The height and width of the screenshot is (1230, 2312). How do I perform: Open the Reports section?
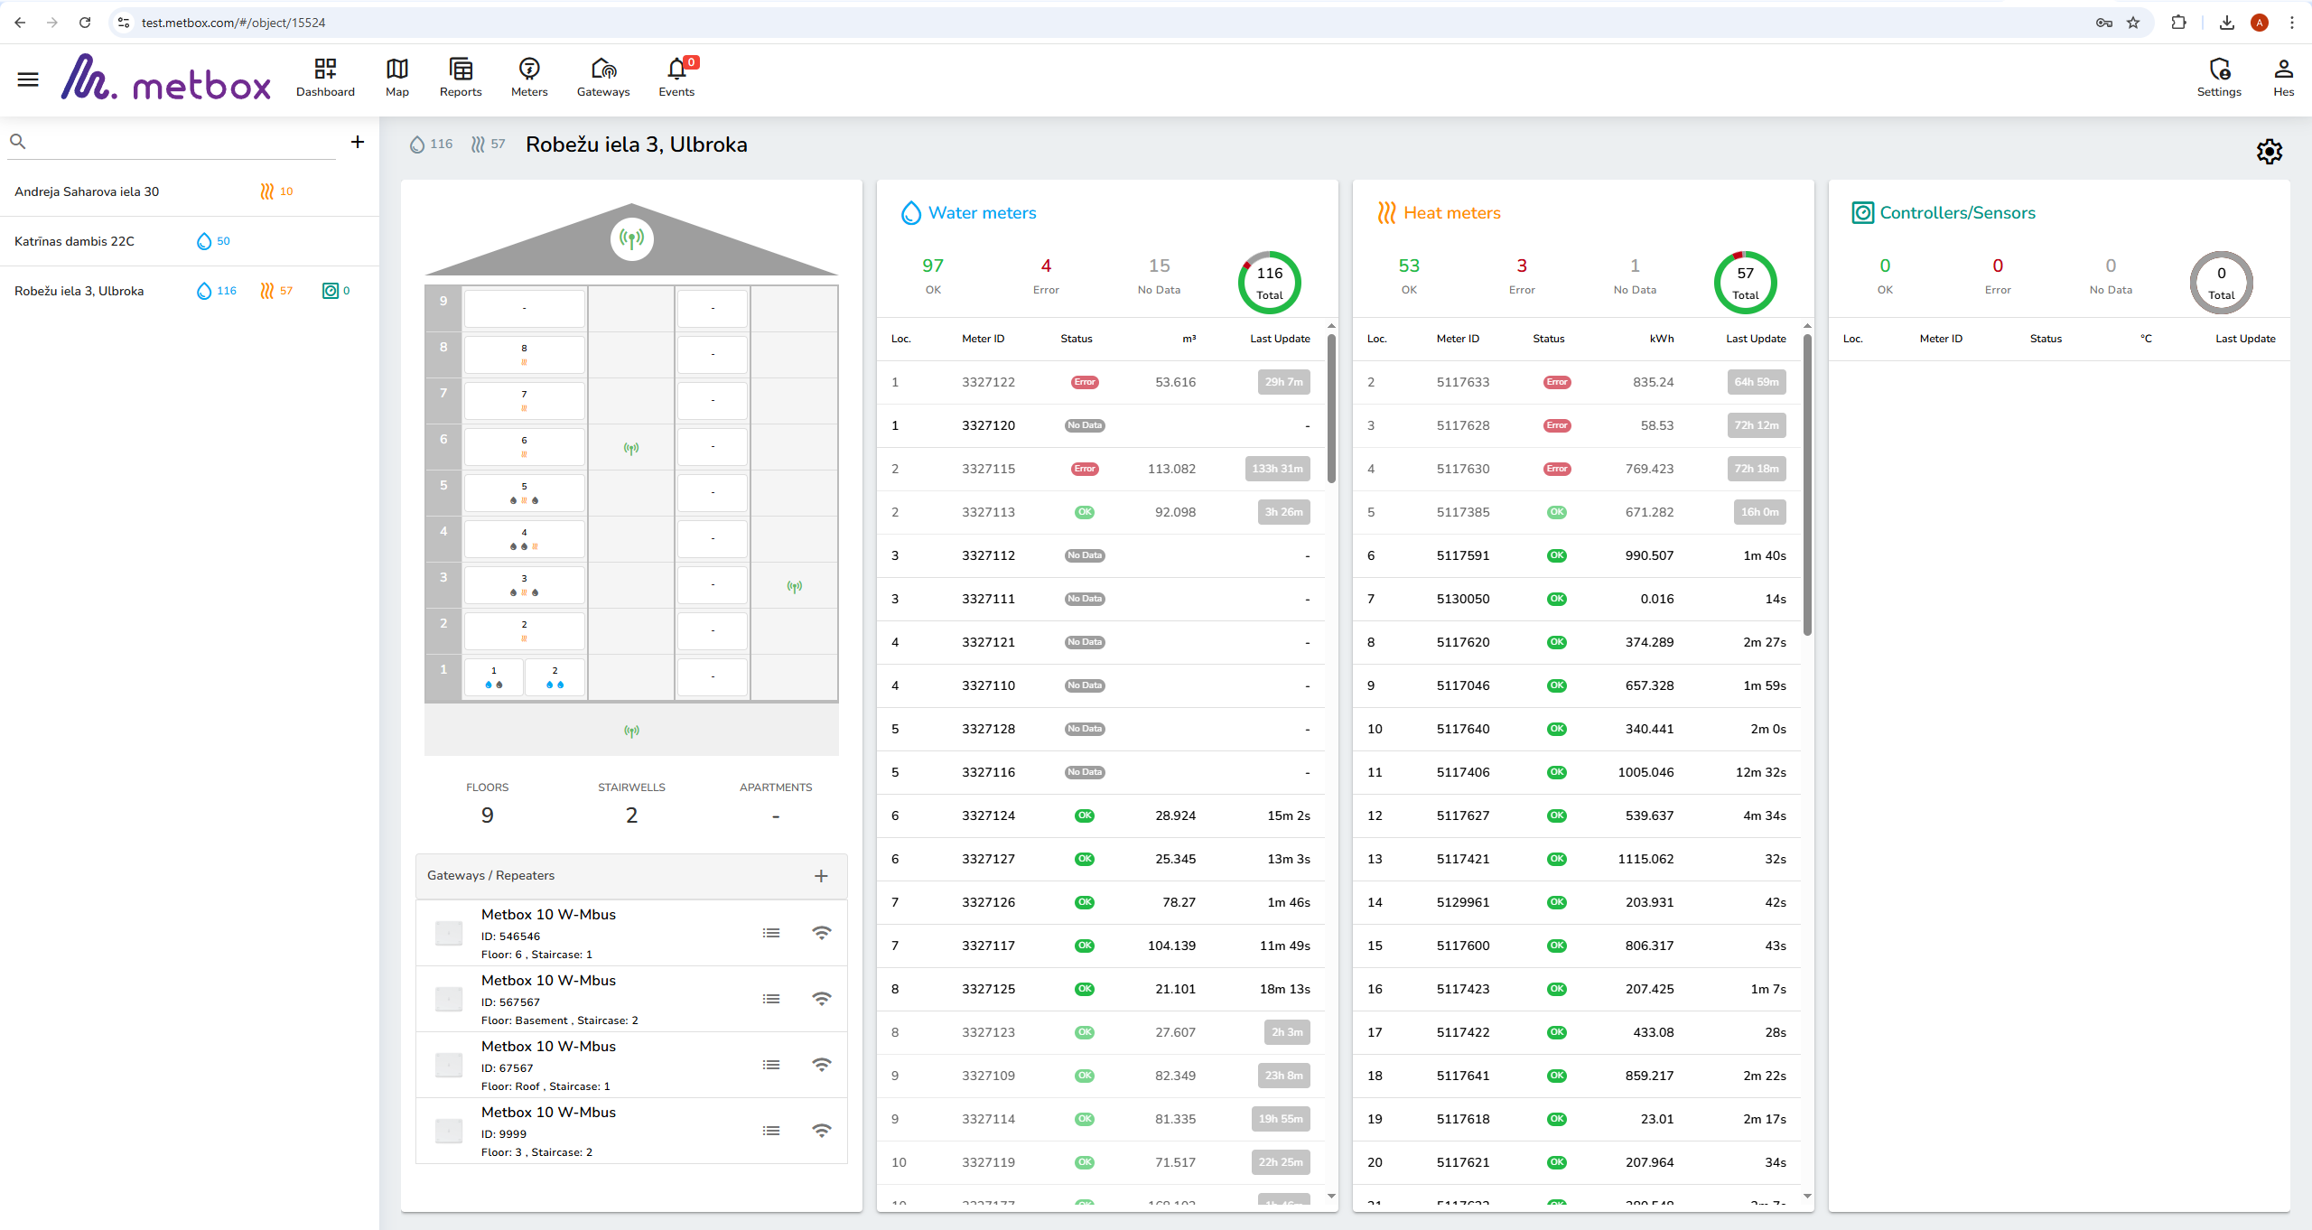click(x=461, y=78)
